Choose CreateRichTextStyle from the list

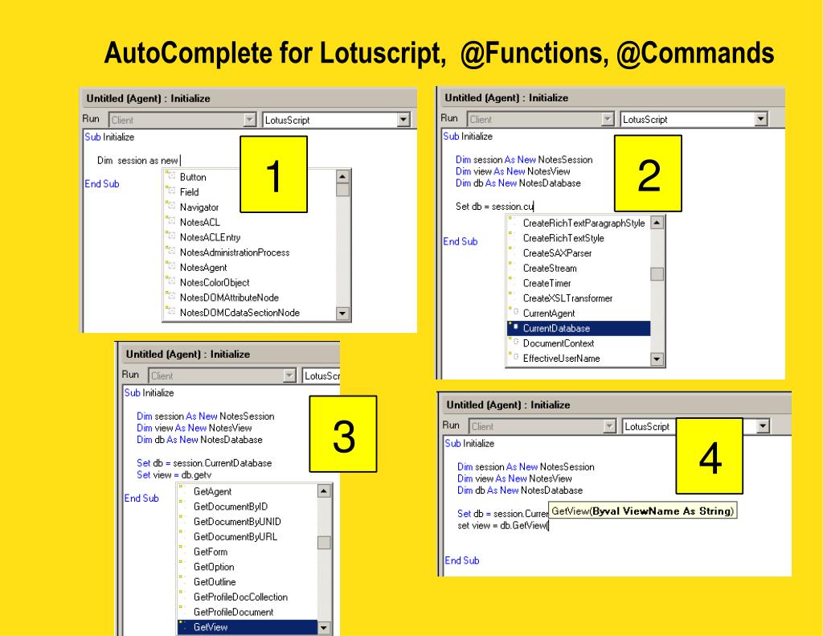pos(563,238)
